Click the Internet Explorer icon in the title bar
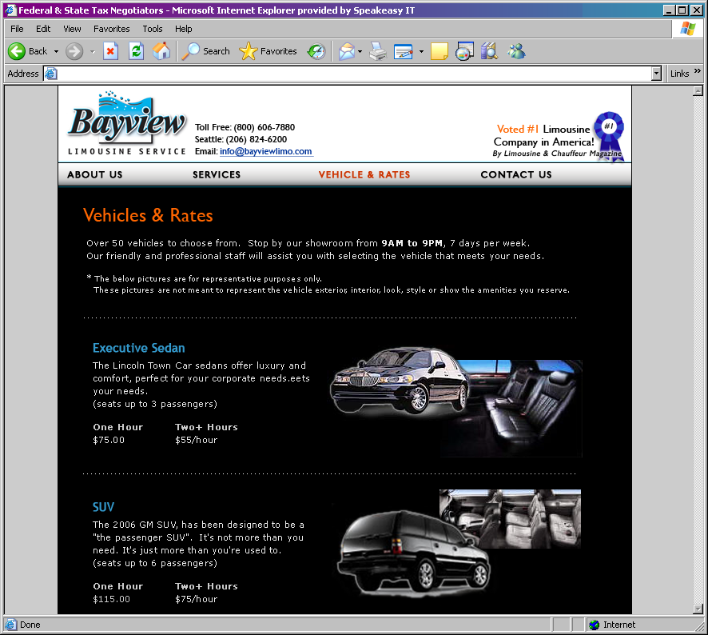708x635 pixels. point(10,10)
